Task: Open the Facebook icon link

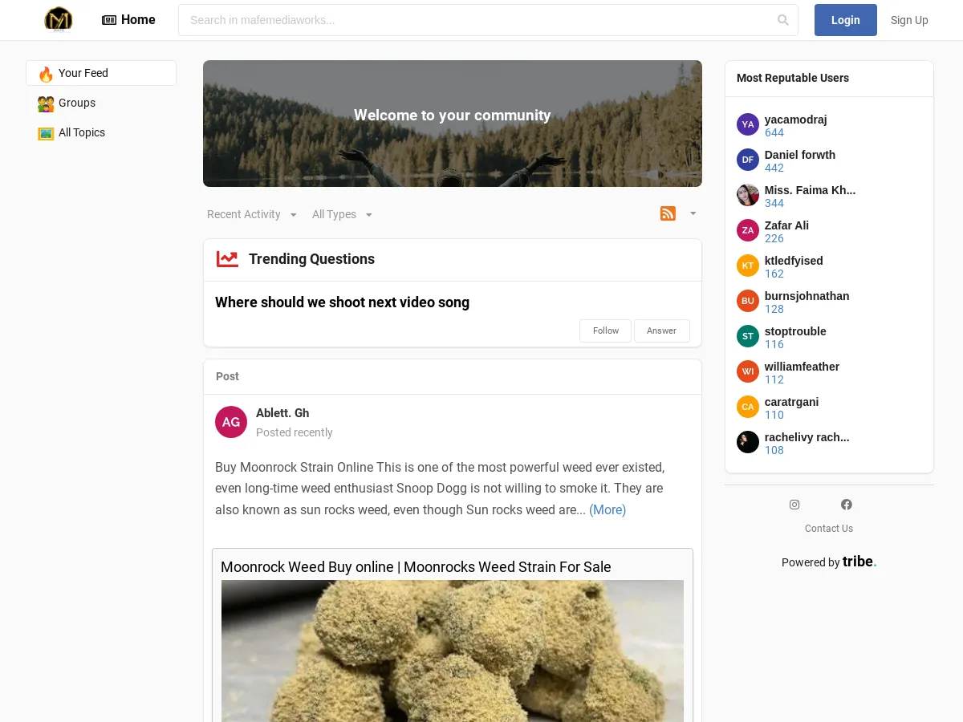Action: pos(846,505)
